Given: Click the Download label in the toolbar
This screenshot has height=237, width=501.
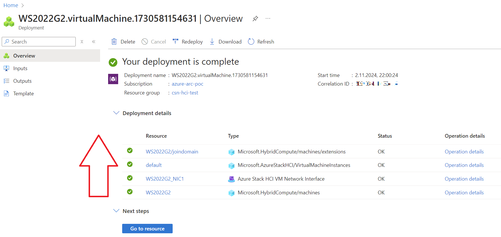Looking at the screenshot, I should (230, 42).
